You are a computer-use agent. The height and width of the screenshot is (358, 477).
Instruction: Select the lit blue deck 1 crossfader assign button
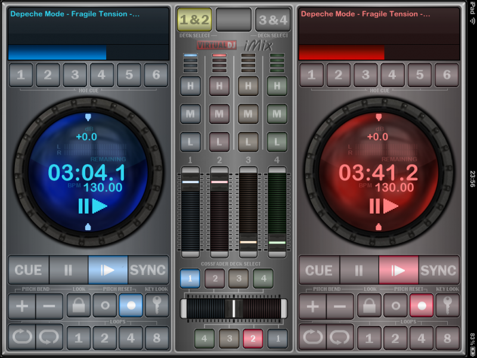click(x=190, y=278)
